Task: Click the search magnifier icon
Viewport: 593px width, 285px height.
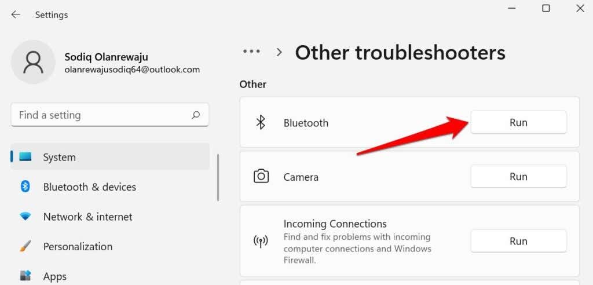Action: [196, 115]
